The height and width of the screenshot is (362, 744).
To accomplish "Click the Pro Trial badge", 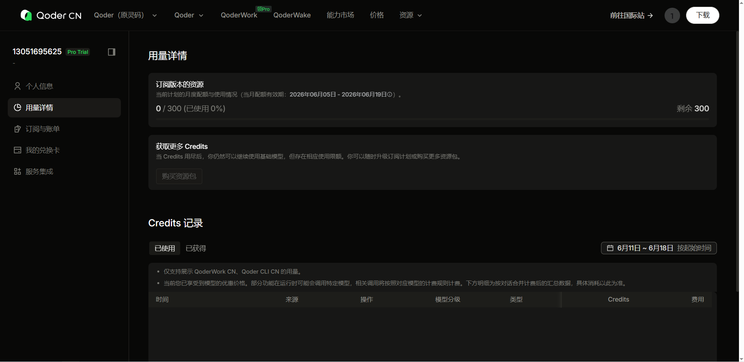I will [78, 52].
